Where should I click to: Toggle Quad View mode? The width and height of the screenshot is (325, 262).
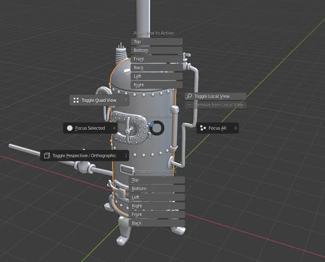pyautogui.click(x=99, y=100)
